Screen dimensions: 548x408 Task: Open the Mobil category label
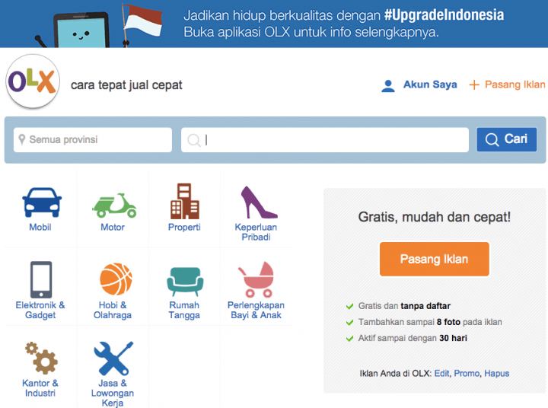click(x=40, y=228)
